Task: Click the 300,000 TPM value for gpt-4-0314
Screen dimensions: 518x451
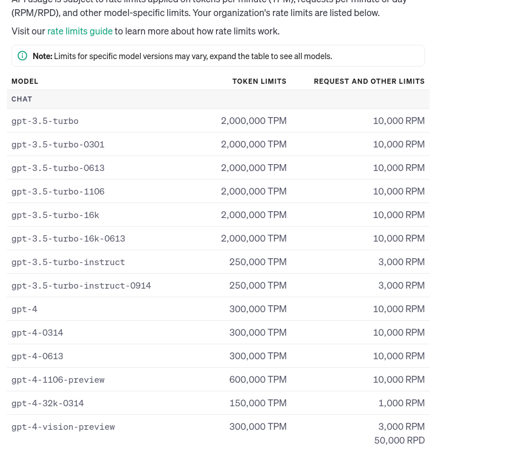Action: coord(258,332)
